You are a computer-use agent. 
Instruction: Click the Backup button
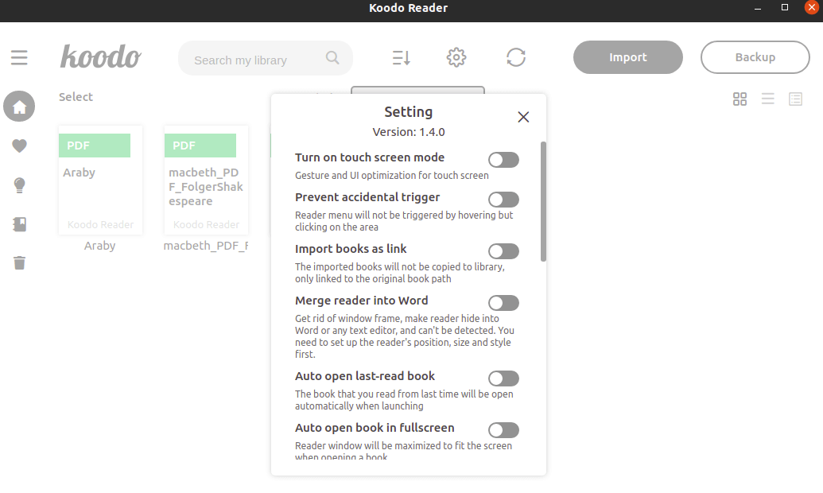(754, 57)
